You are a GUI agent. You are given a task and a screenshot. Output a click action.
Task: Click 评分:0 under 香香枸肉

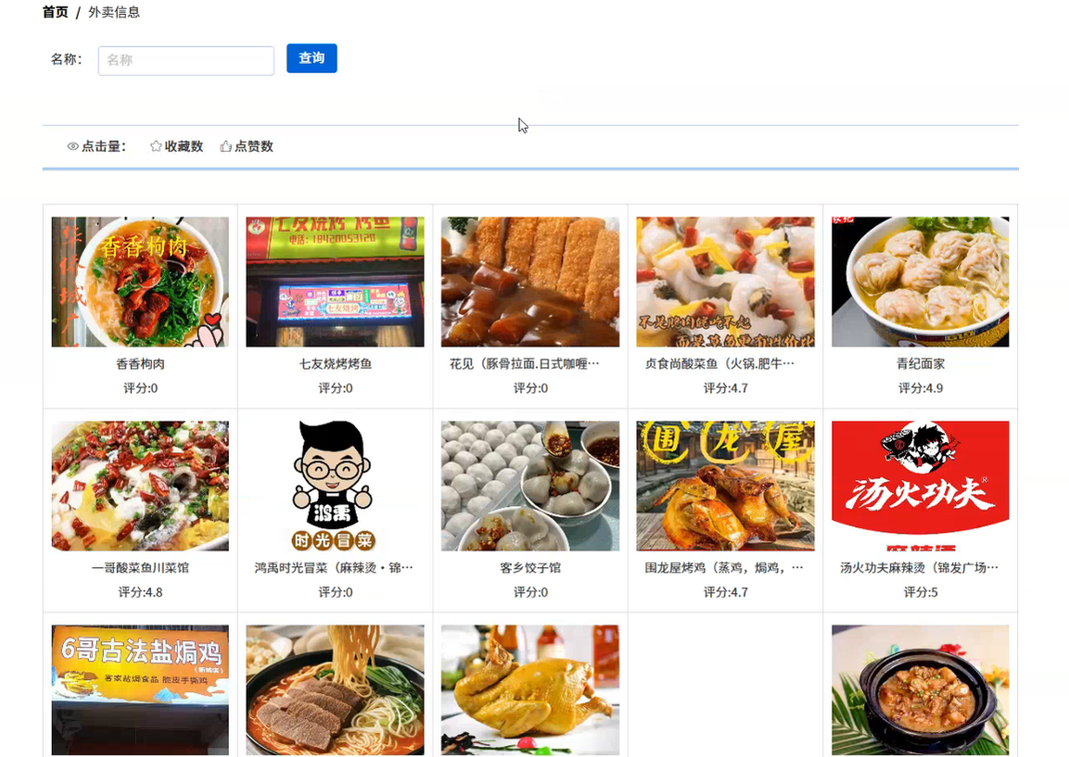[x=140, y=388]
